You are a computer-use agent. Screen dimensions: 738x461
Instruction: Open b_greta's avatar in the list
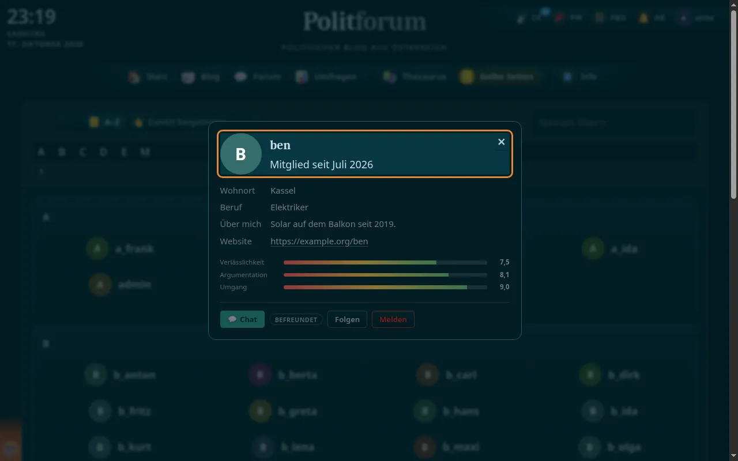point(261,411)
